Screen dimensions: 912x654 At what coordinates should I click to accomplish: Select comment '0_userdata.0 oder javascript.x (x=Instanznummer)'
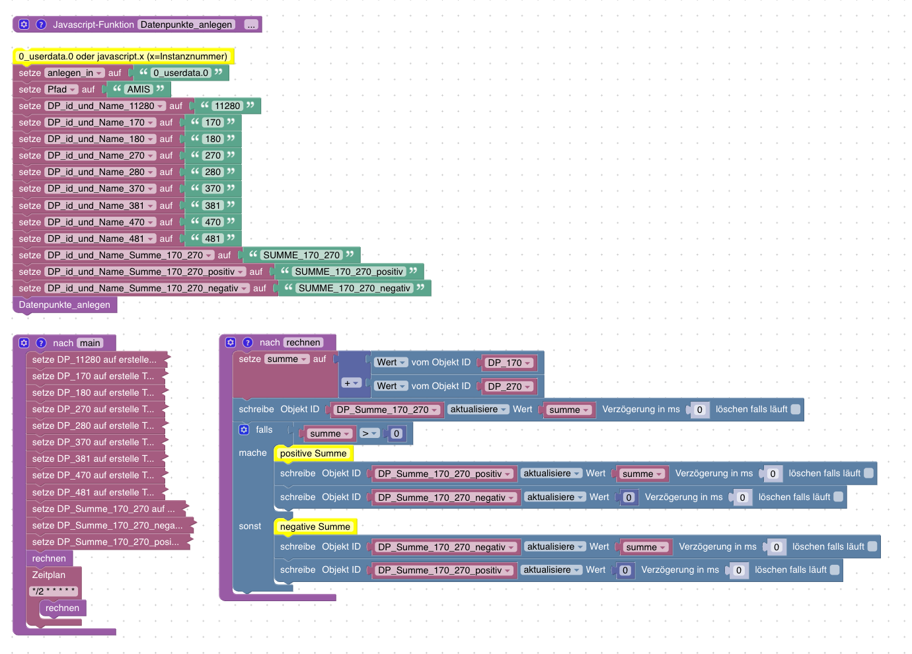(123, 56)
